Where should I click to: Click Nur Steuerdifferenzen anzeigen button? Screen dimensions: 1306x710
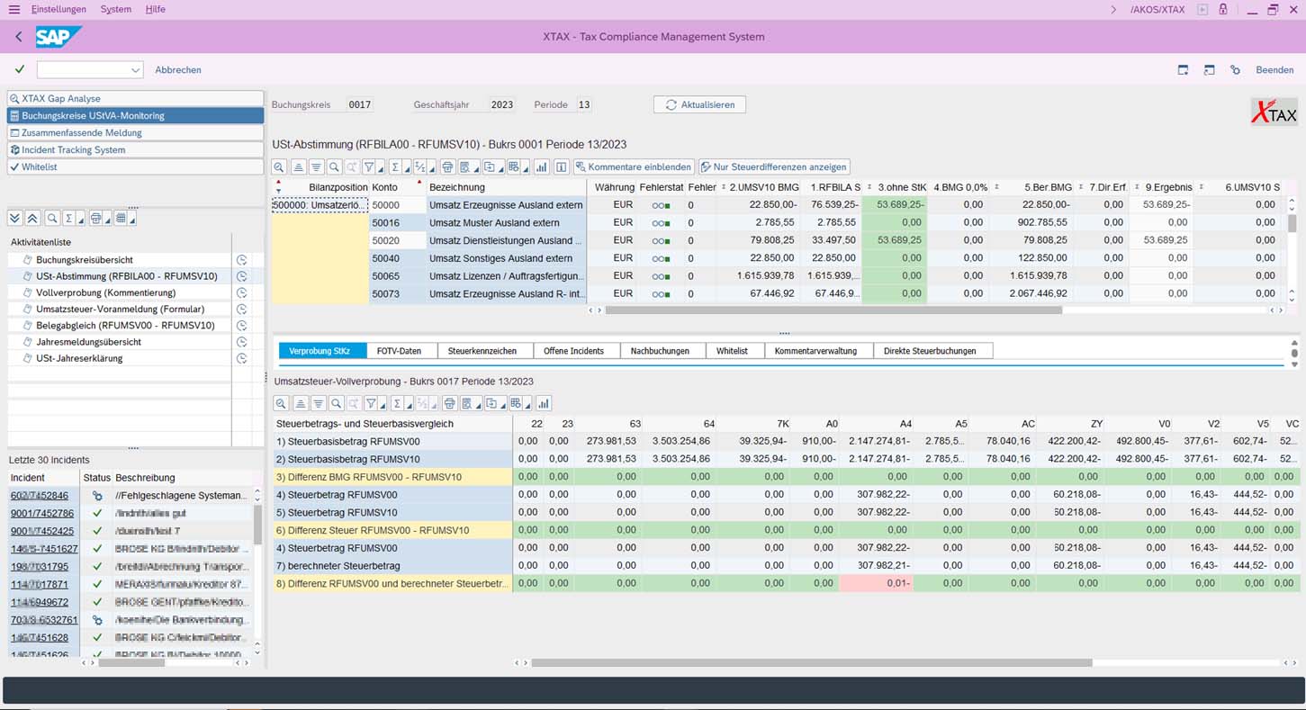point(773,167)
